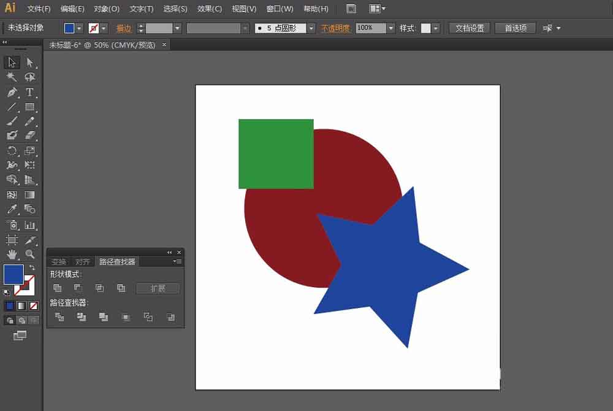Enable Draw Normal mode
Viewport: 613px width, 411px height.
pyautogui.click(x=10, y=321)
